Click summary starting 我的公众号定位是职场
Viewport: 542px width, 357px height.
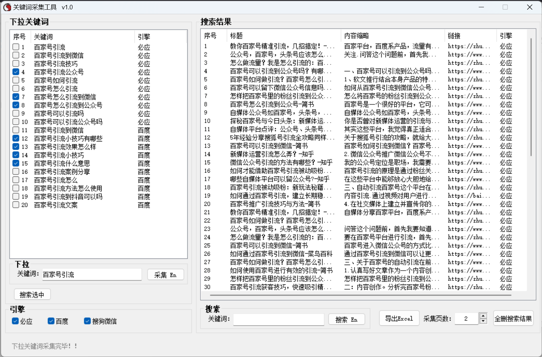[392, 162]
